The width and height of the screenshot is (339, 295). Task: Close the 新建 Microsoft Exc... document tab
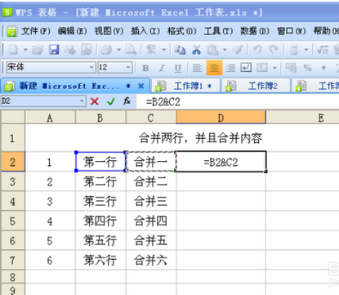pos(141,86)
